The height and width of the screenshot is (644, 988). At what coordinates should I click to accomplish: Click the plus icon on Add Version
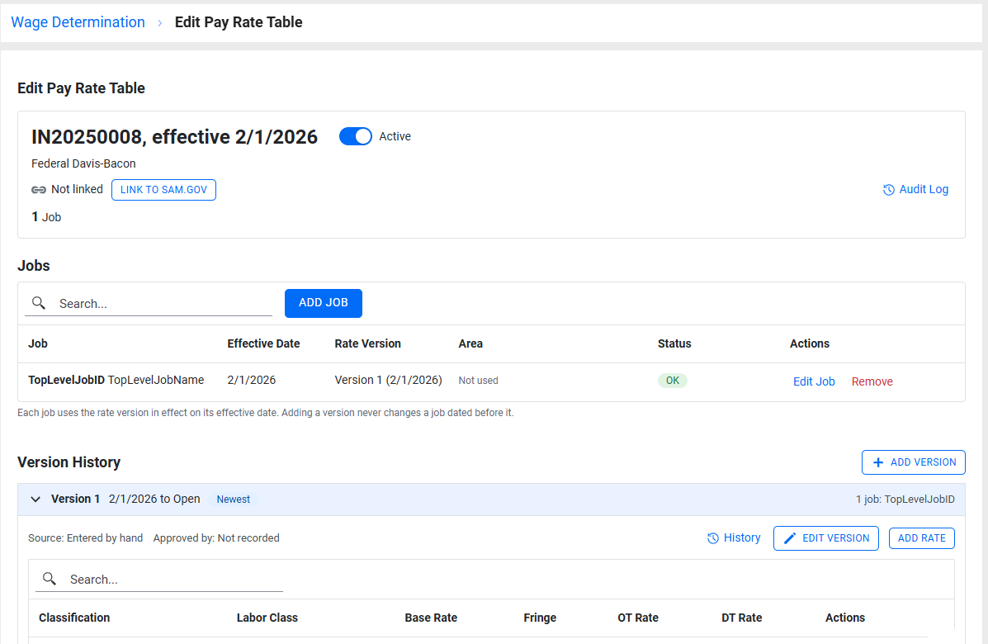tap(878, 462)
